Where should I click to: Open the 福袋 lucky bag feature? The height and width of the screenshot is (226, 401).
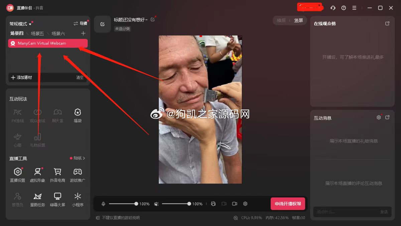pos(78,115)
